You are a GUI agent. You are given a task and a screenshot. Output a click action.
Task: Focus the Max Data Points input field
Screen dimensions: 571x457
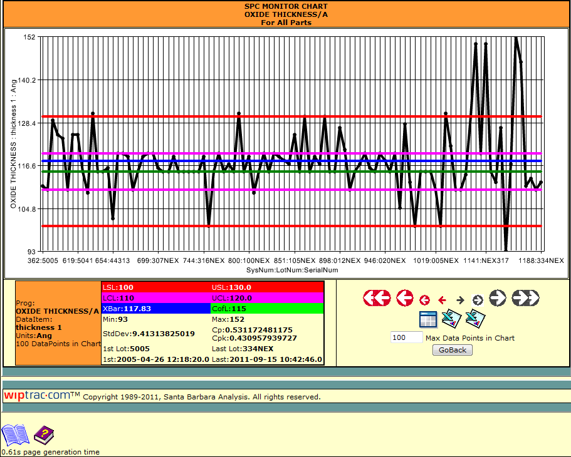(407, 338)
